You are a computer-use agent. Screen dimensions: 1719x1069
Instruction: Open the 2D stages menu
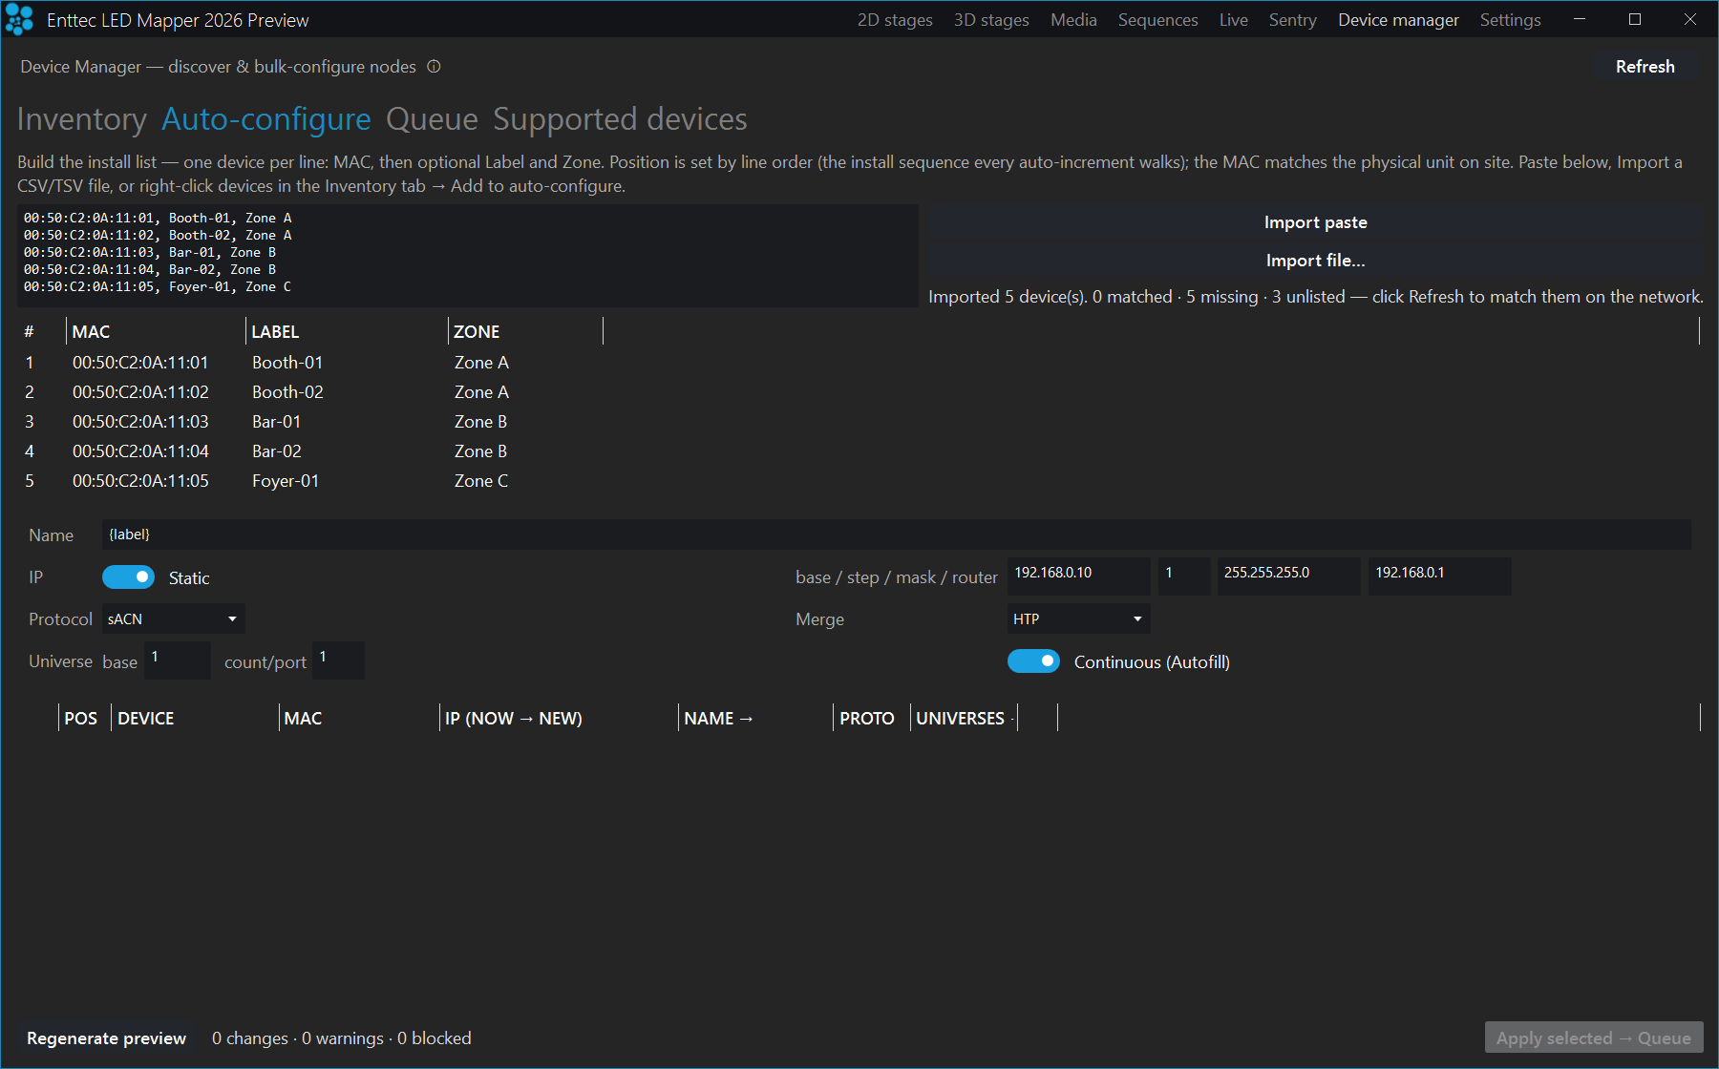click(895, 20)
